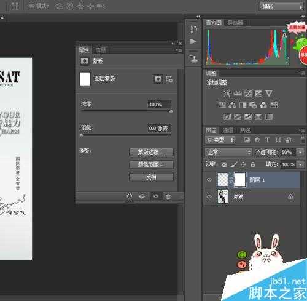Viewport: 307px width, 301px height.
Task: Open the 正常 blend mode dropdown
Action: click(x=228, y=152)
